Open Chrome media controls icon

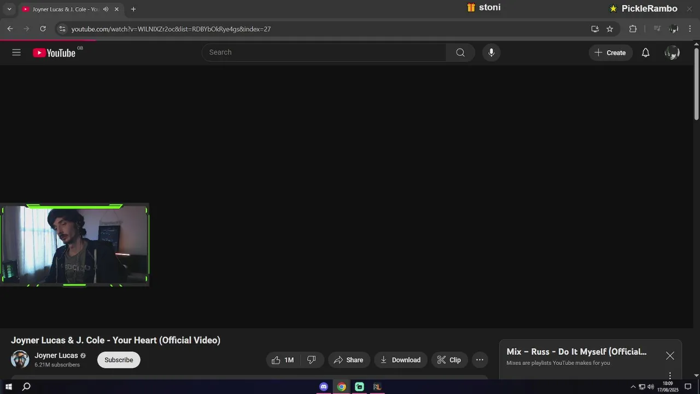[x=657, y=29]
